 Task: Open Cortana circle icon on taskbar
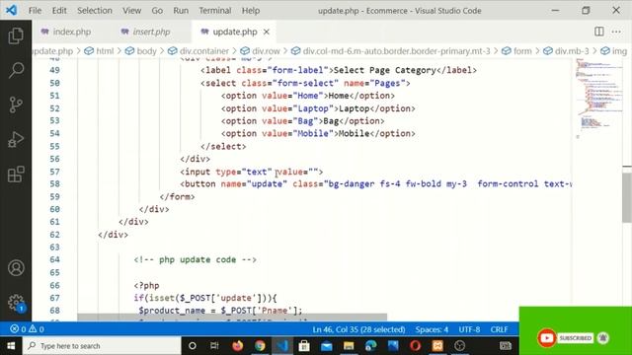tap(193, 346)
